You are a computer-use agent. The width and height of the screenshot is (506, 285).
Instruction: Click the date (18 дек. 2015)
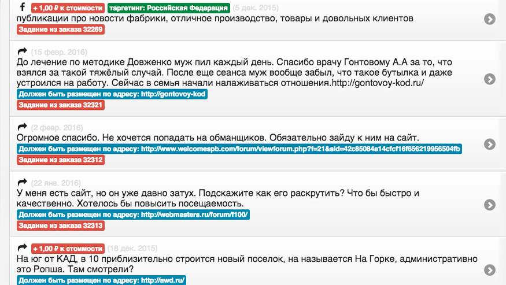(132, 248)
